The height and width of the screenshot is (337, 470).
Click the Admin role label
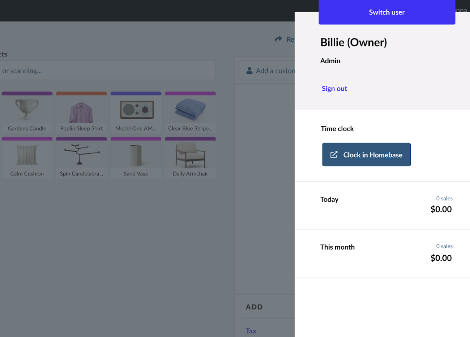pos(330,61)
